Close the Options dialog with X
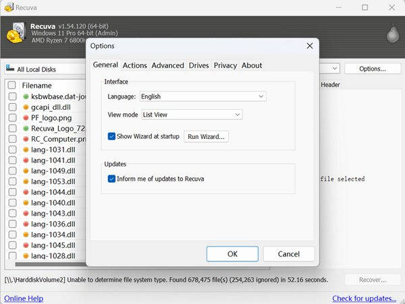405x304 pixels. pyautogui.click(x=309, y=46)
